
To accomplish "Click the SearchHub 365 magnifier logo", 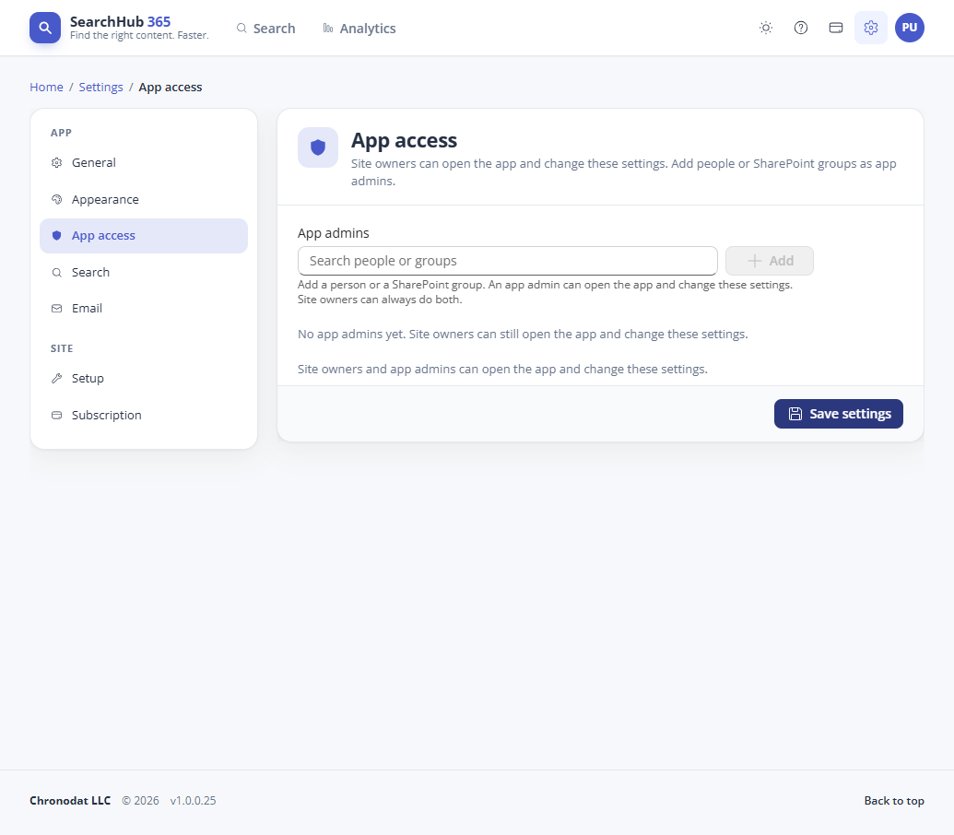I will (x=45, y=28).
